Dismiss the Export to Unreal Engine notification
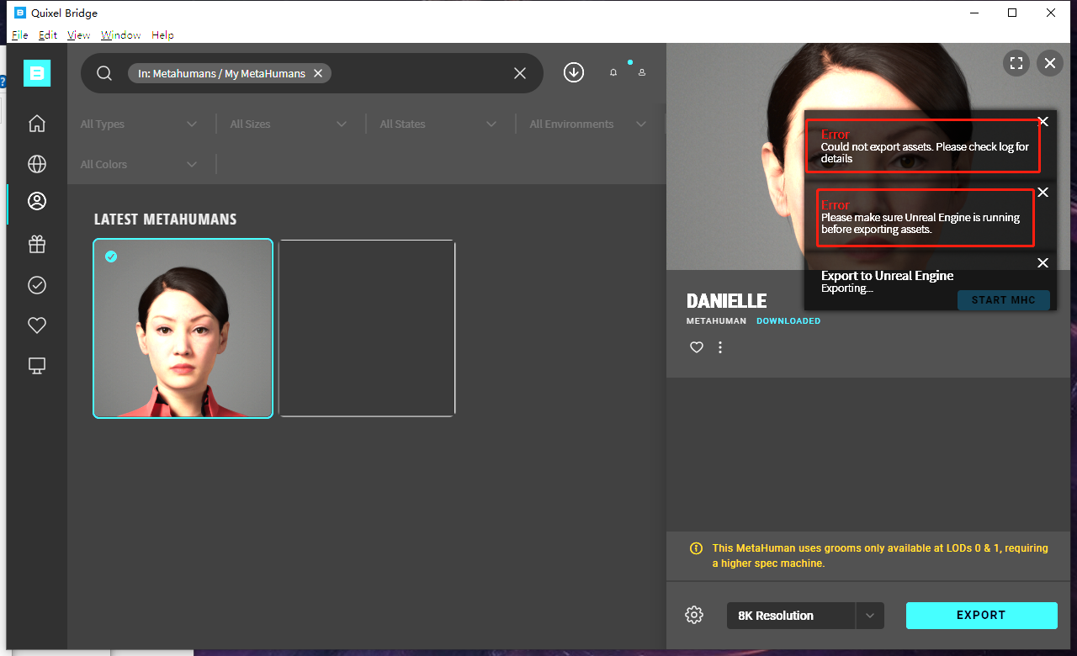Image resolution: width=1077 pixels, height=656 pixels. click(x=1043, y=263)
